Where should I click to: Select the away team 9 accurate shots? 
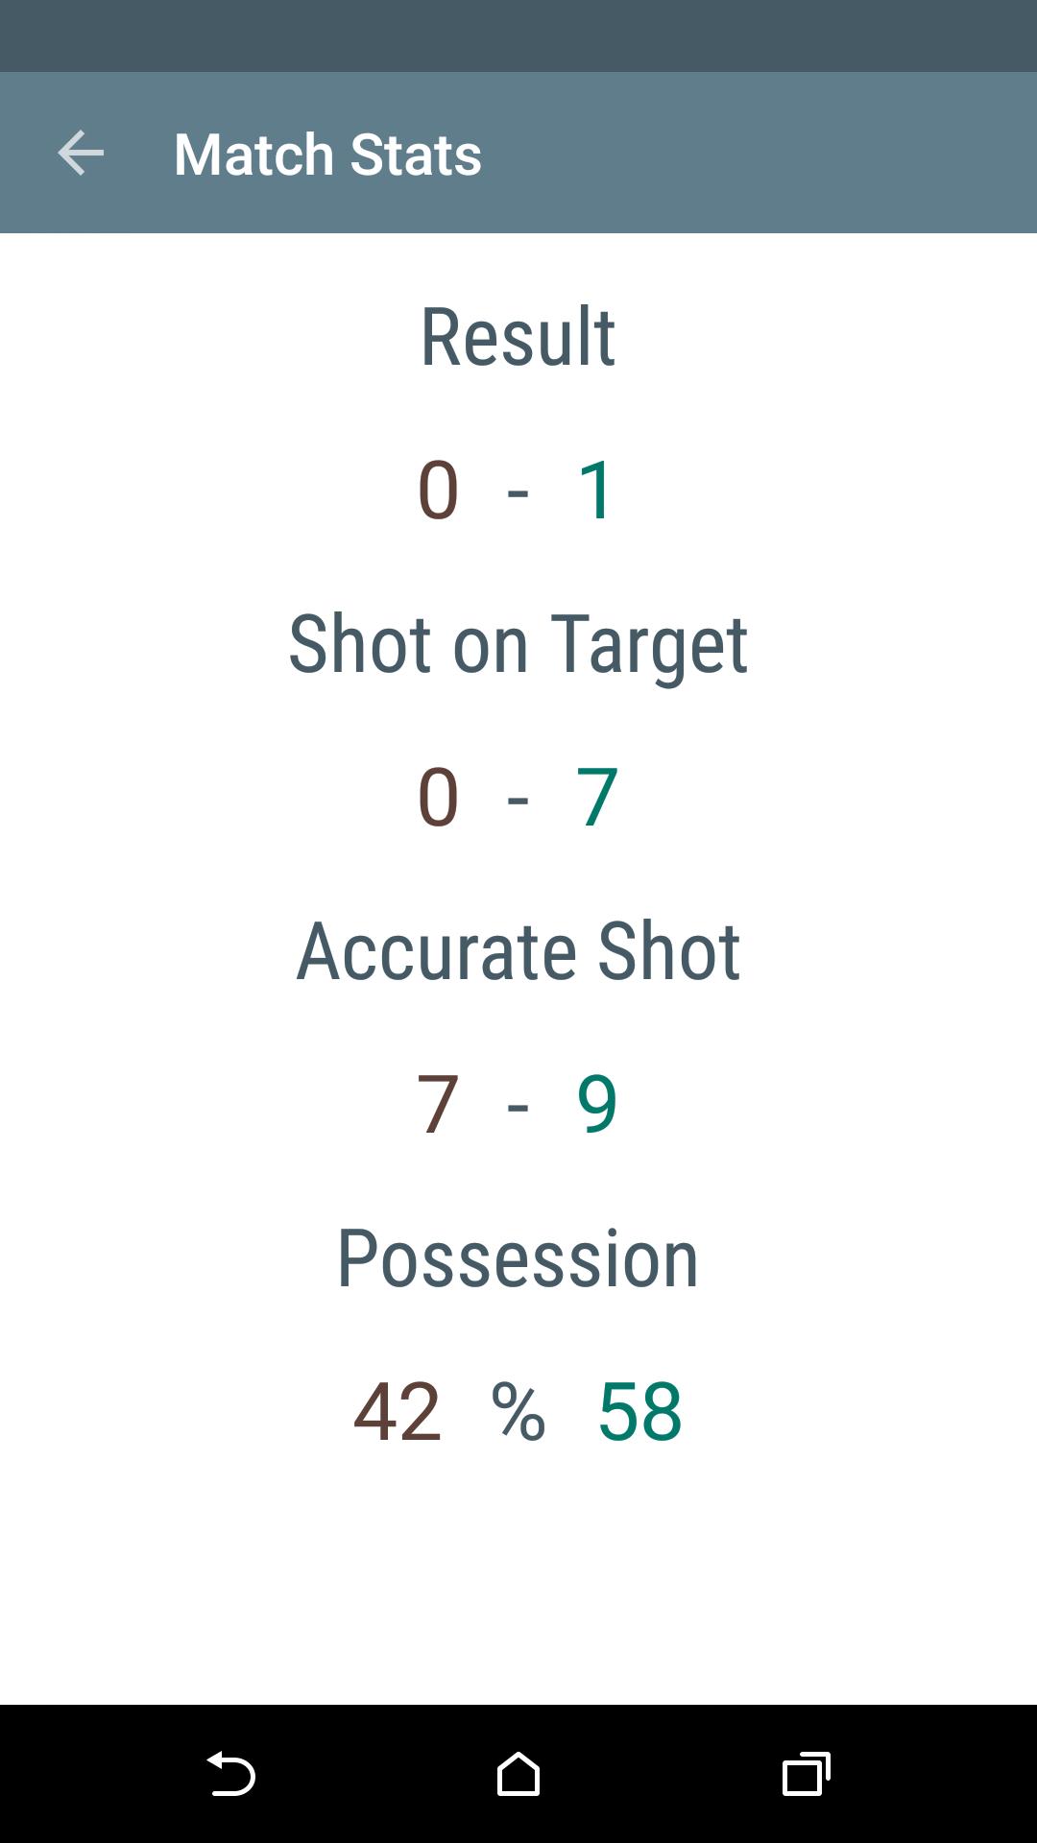click(x=597, y=1102)
